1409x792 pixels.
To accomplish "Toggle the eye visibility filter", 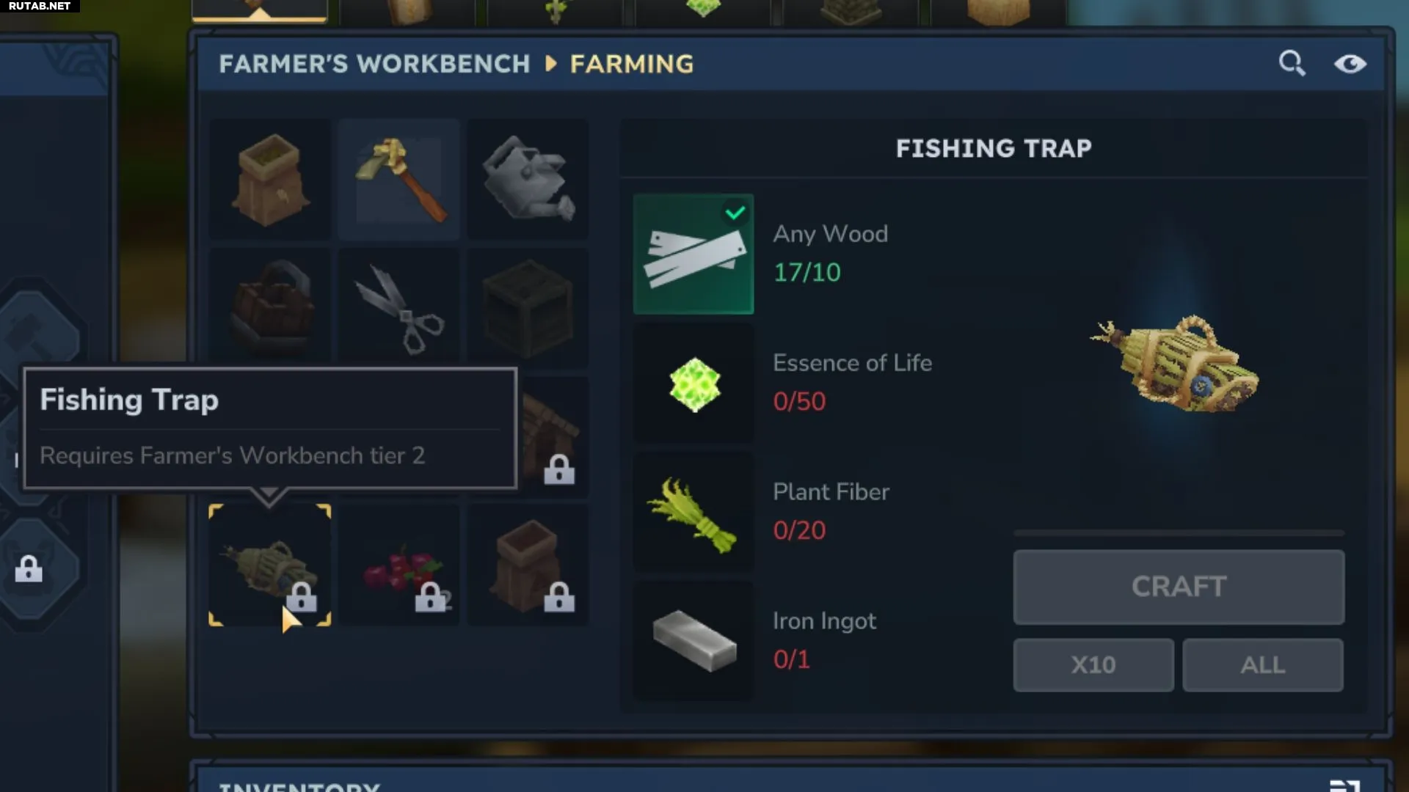I will (1350, 65).
